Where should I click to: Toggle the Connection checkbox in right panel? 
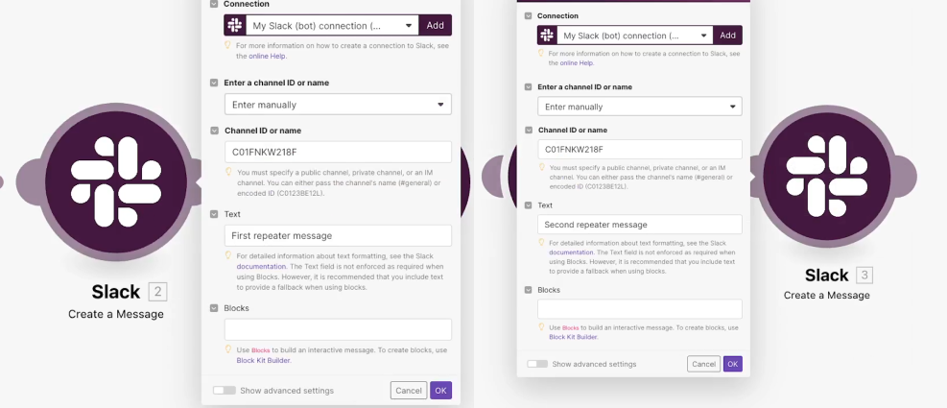(529, 15)
